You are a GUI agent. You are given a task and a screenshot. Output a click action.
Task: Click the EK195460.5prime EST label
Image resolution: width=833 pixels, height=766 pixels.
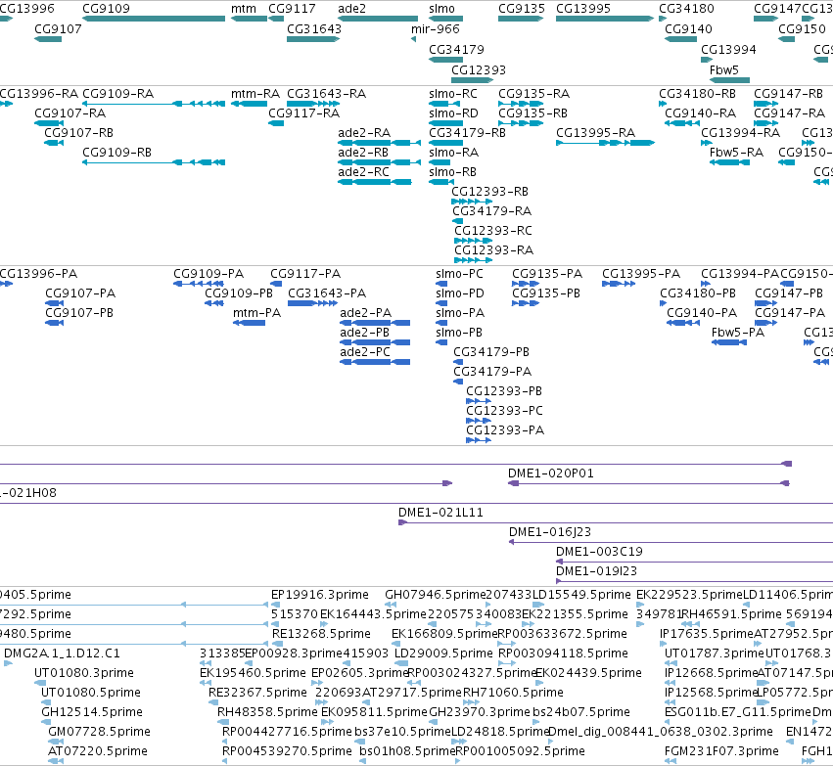click(x=253, y=673)
